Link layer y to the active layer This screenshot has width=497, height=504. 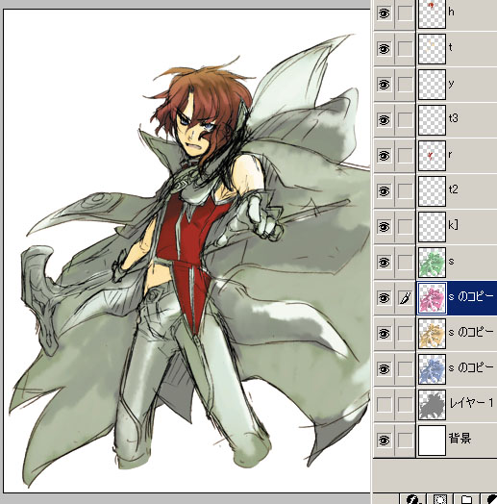tap(405, 85)
